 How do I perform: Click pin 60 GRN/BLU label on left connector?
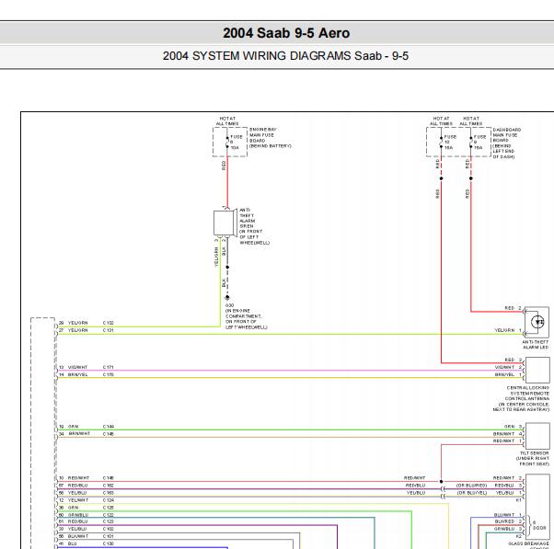click(74, 515)
